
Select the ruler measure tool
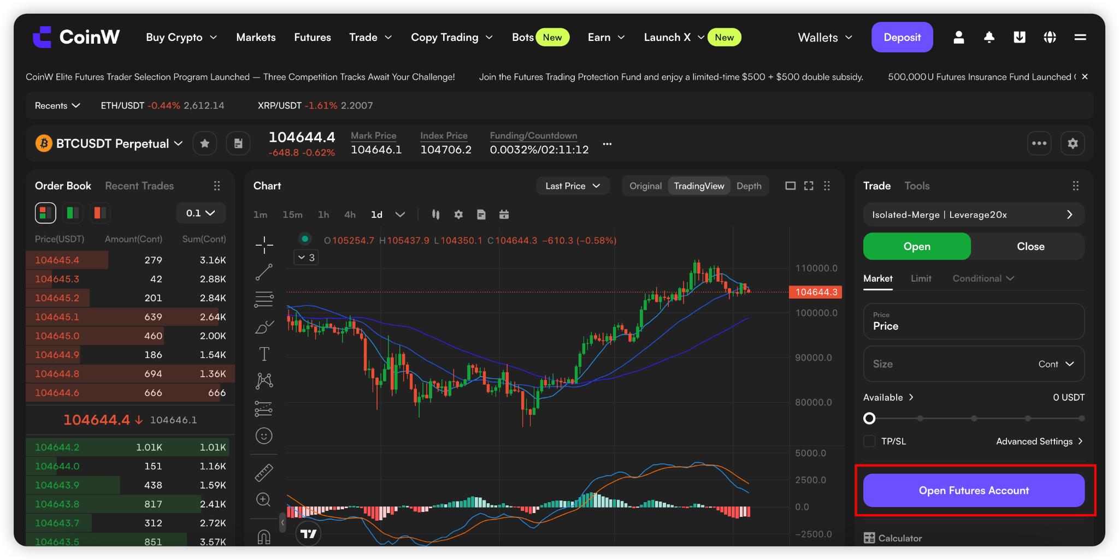[x=264, y=473]
